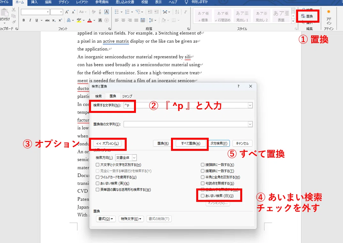The image size is (343, 243).
Task: Apply superscript formatting
Action: [x=60, y=20]
